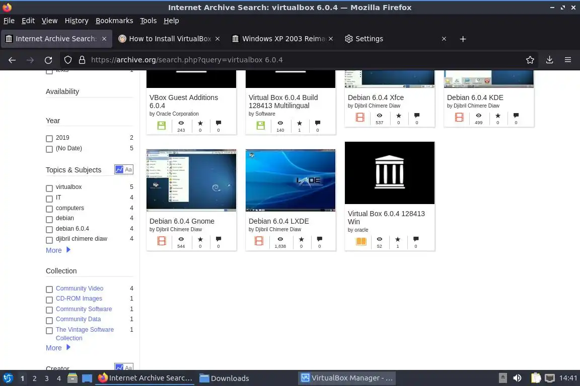Image resolution: width=580 pixels, height=386 pixels.
Task: Click the views eye on Virtual Box 128413 Win
Action: pyautogui.click(x=380, y=239)
